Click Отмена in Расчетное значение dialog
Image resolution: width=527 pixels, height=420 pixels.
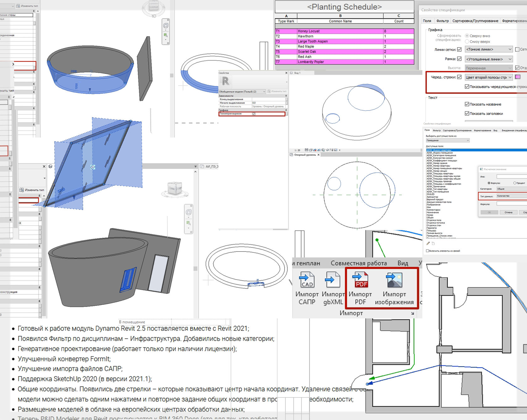coord(508,212)
